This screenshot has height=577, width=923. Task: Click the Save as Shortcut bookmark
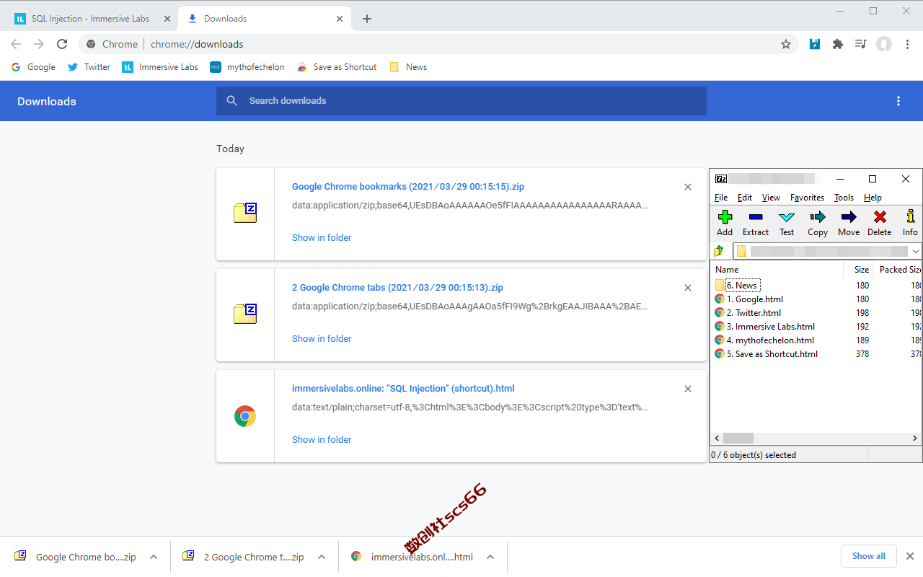(x=337, y=67)
